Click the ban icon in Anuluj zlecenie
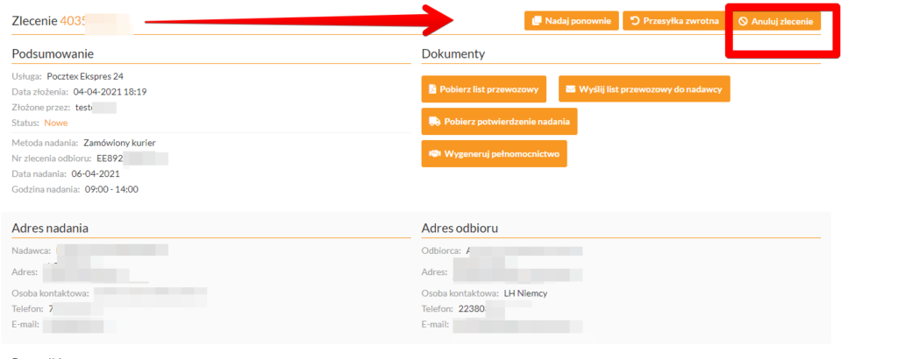This screenshot has width=898, height=359. 744,21
